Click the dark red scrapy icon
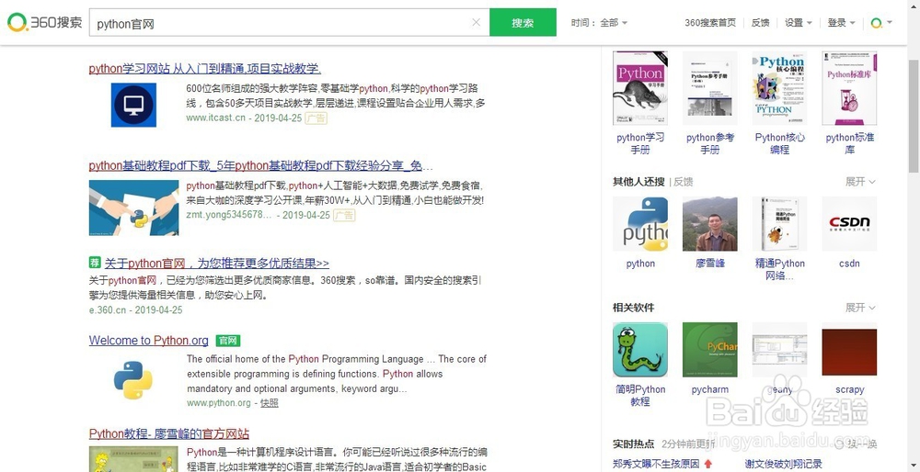This screenshot has width=920, height=472. click(849, 350)
